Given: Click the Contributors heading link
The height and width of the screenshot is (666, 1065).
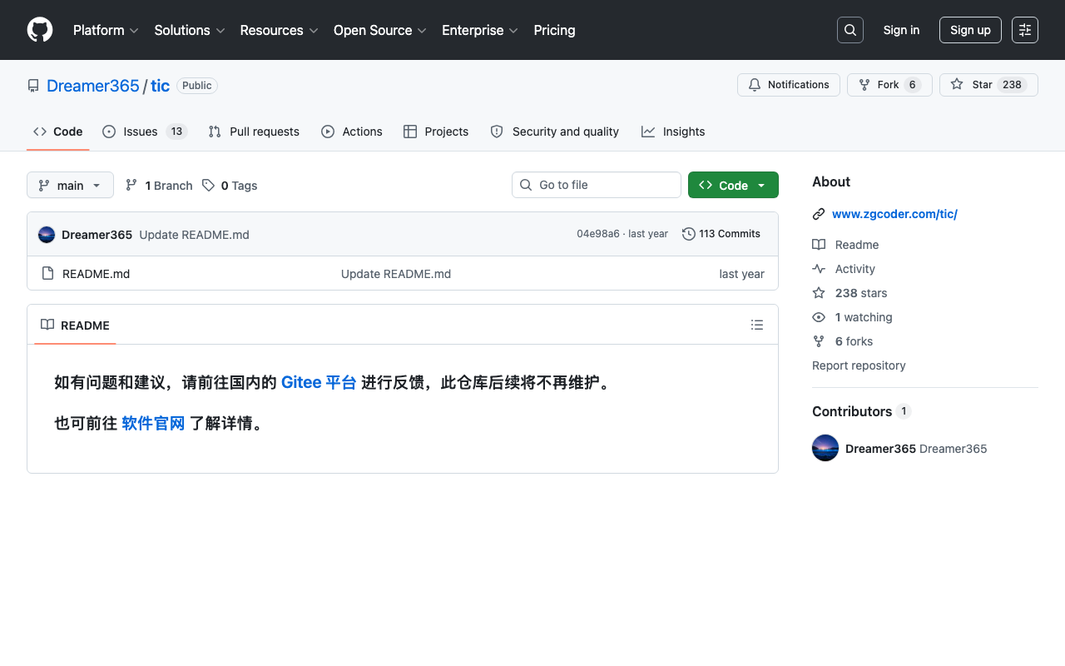Looking at the screenshot, I should 862,411.
